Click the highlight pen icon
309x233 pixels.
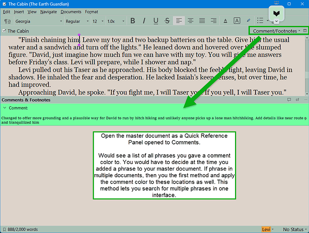249,21
